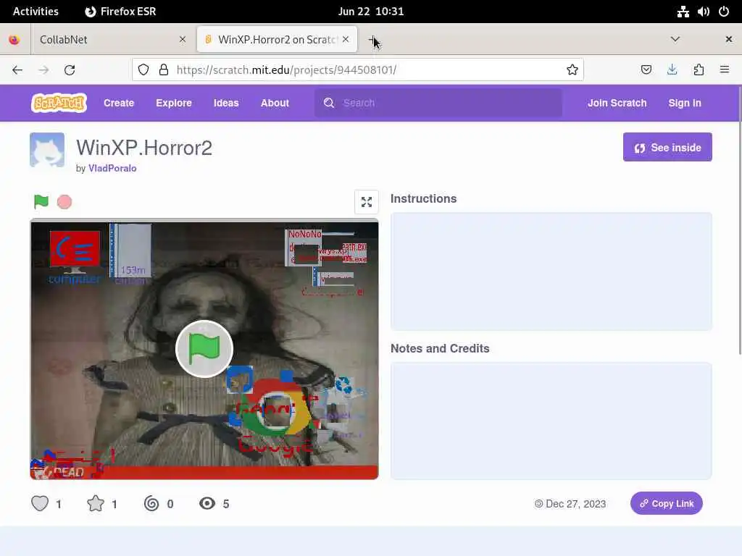Image resolution: width=742 pixels, height=556 pixels.
Task: Focus the Scratch search field
Action: point(438,103)
